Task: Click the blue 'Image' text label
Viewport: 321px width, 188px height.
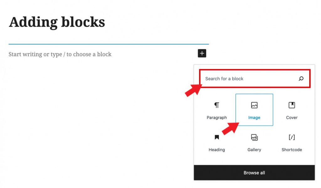Action: pos(254,117)
